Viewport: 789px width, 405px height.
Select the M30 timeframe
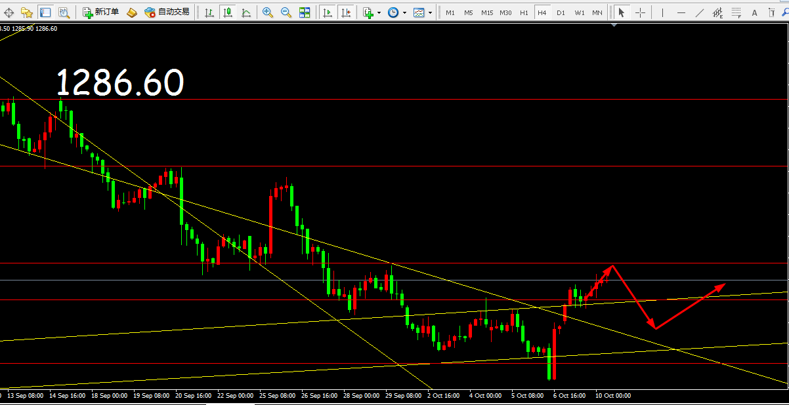(x=505, y=12)
